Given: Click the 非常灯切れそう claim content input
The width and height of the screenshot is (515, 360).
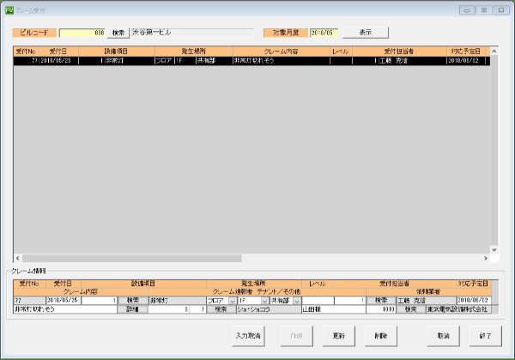Looking at the screenshot, I should (x=65, y=309).
